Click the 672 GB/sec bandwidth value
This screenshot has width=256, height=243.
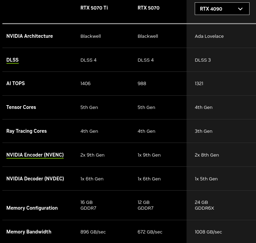point(150,232)
